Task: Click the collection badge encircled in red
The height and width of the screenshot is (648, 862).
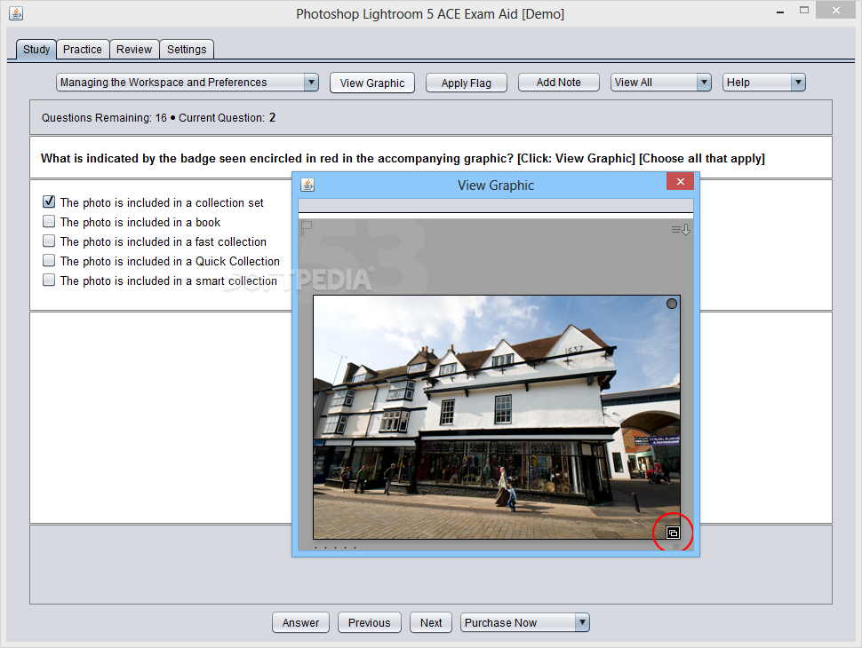Action: tap(673, 533)
